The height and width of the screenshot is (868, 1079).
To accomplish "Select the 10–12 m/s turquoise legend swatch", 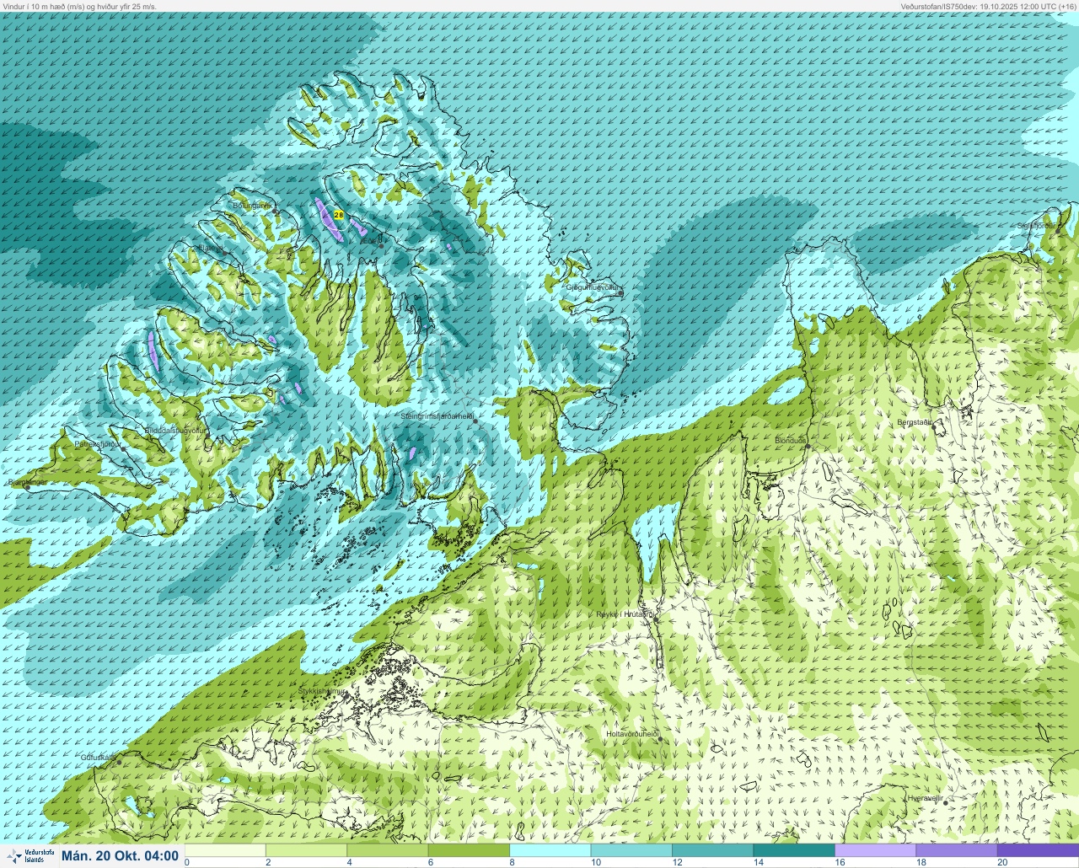I will coord(631,850).
